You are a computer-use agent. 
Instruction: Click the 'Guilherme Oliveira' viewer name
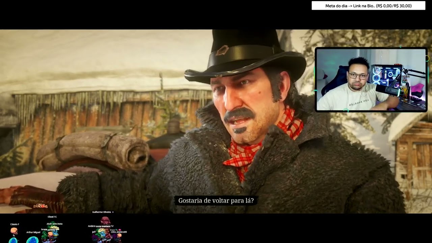click(x=102, y=212)
